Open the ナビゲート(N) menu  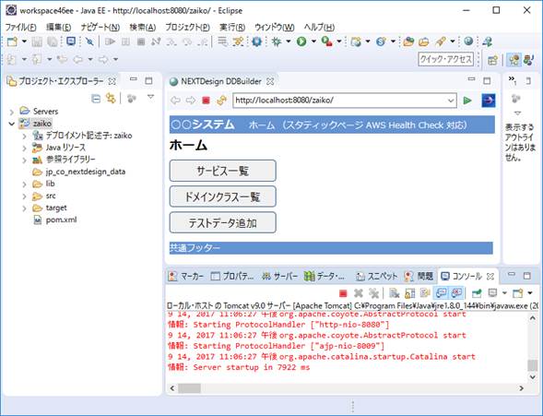coord(100,27)
